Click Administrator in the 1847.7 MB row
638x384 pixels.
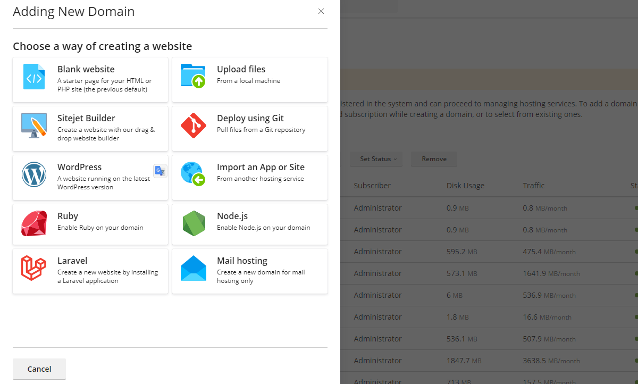378,361
